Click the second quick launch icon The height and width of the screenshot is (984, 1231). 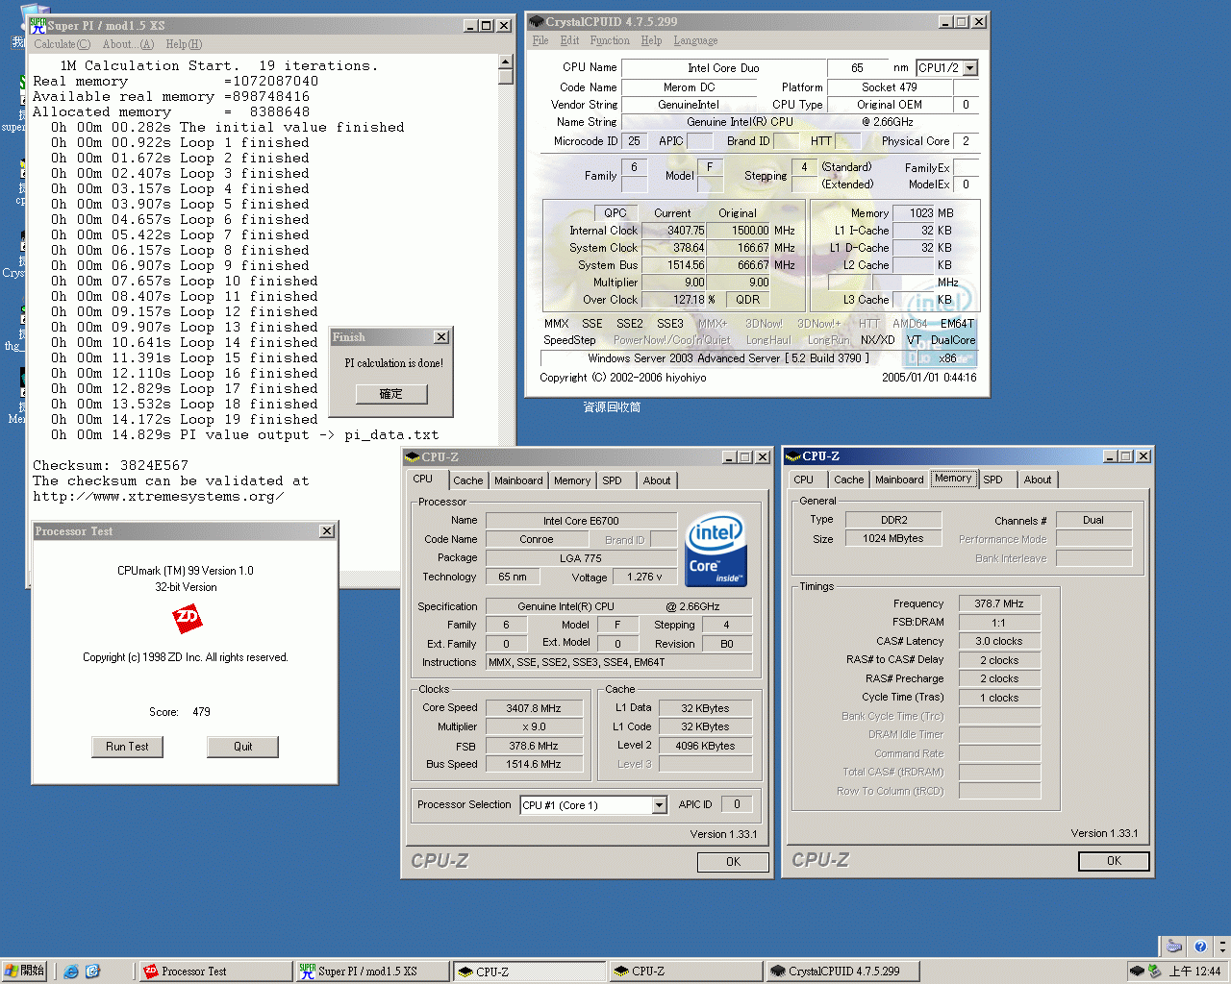(92, 972)
